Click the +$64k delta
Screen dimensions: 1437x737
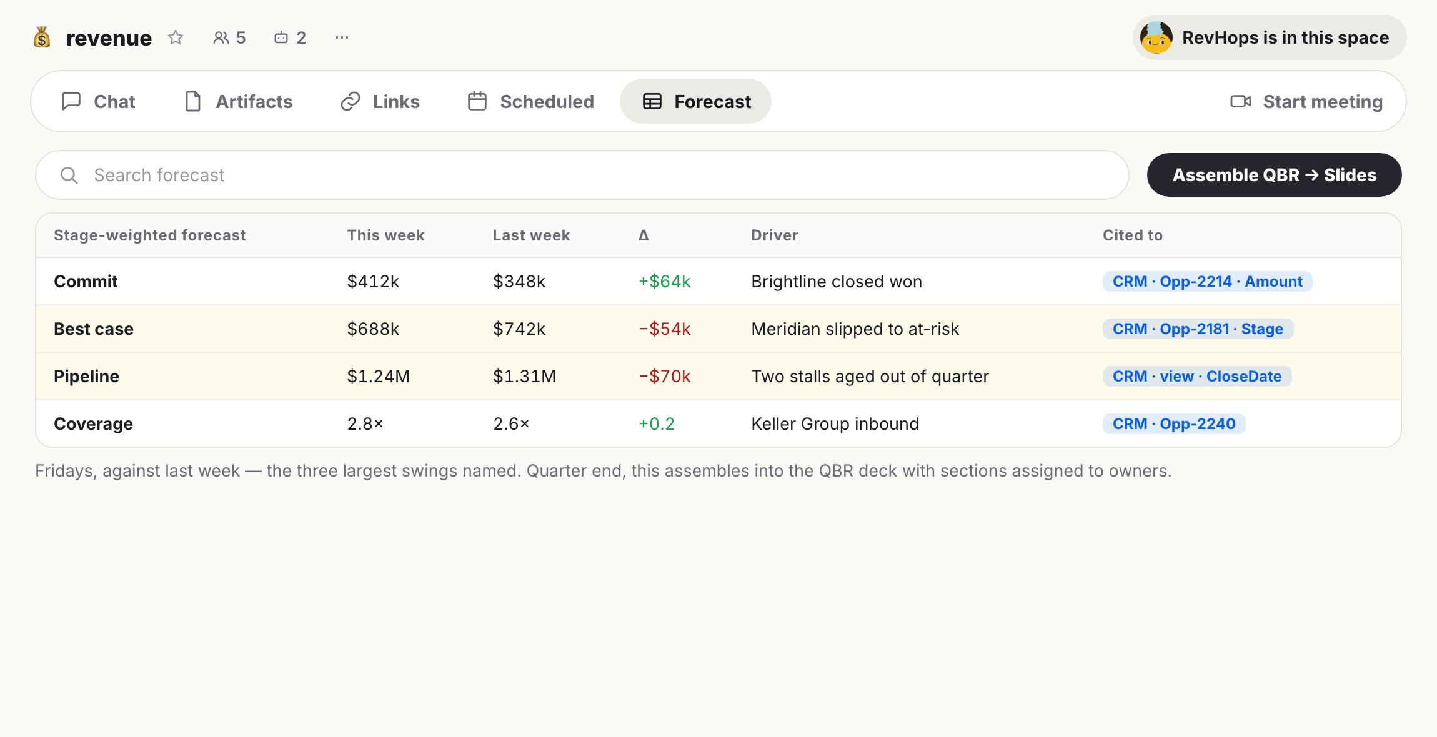664,281
